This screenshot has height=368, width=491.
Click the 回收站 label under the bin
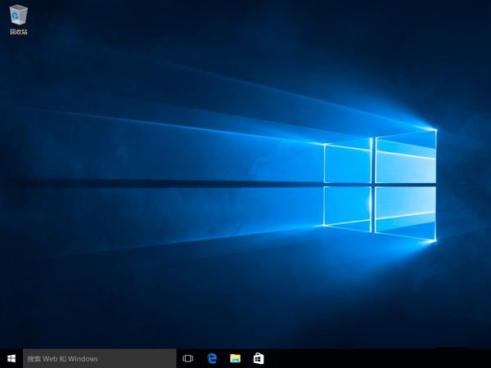18,32
